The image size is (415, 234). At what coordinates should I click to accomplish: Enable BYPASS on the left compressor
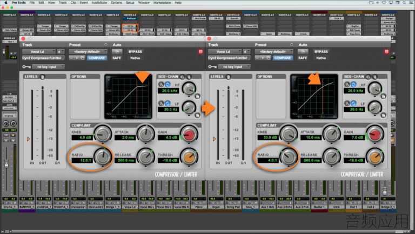(x=135, y=52)
